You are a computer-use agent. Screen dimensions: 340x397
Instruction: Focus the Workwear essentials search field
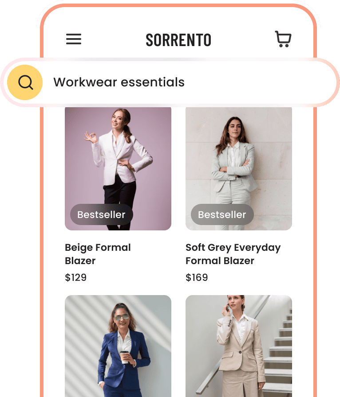[x=170, y=82]
